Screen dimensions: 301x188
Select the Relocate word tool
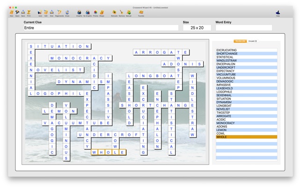point(114,12)
